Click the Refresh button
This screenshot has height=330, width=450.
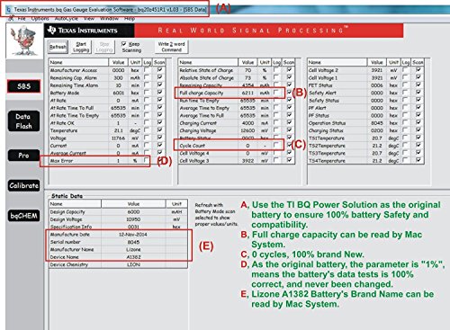(x=58, y=47)
